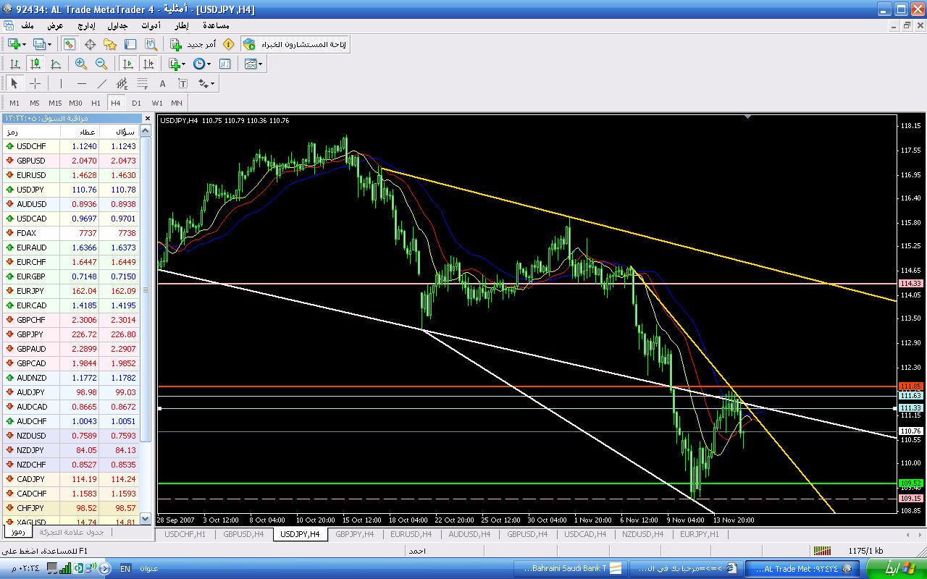This screenshot has height=579, width=927.
Task: Select the horizontal line drawing tool
Action: coord(82,83)
